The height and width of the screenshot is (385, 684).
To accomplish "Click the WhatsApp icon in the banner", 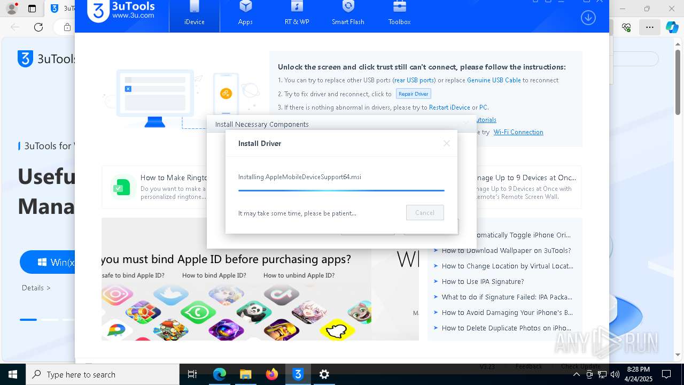I will click(198, 312).
